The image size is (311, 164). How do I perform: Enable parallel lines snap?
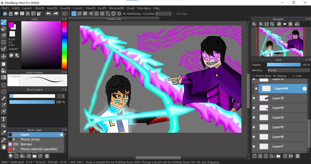[80, 14]
